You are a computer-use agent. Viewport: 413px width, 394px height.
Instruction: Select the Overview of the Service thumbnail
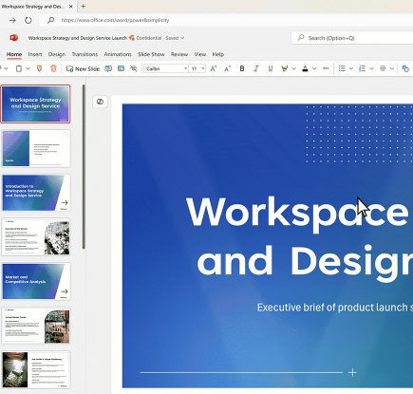click(x=36, y=237)
